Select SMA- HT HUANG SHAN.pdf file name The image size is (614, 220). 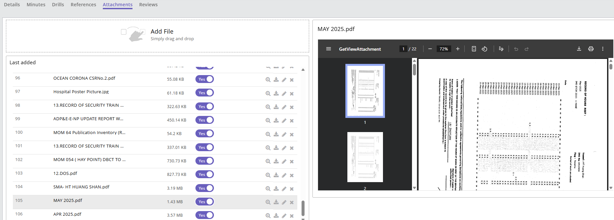[x=81, y=187]
